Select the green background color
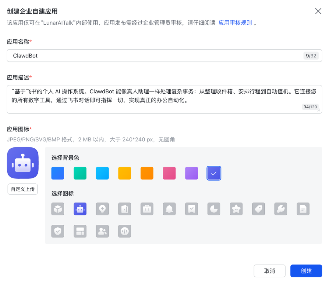Screen dimensions: 329x284 coord(80,173)
